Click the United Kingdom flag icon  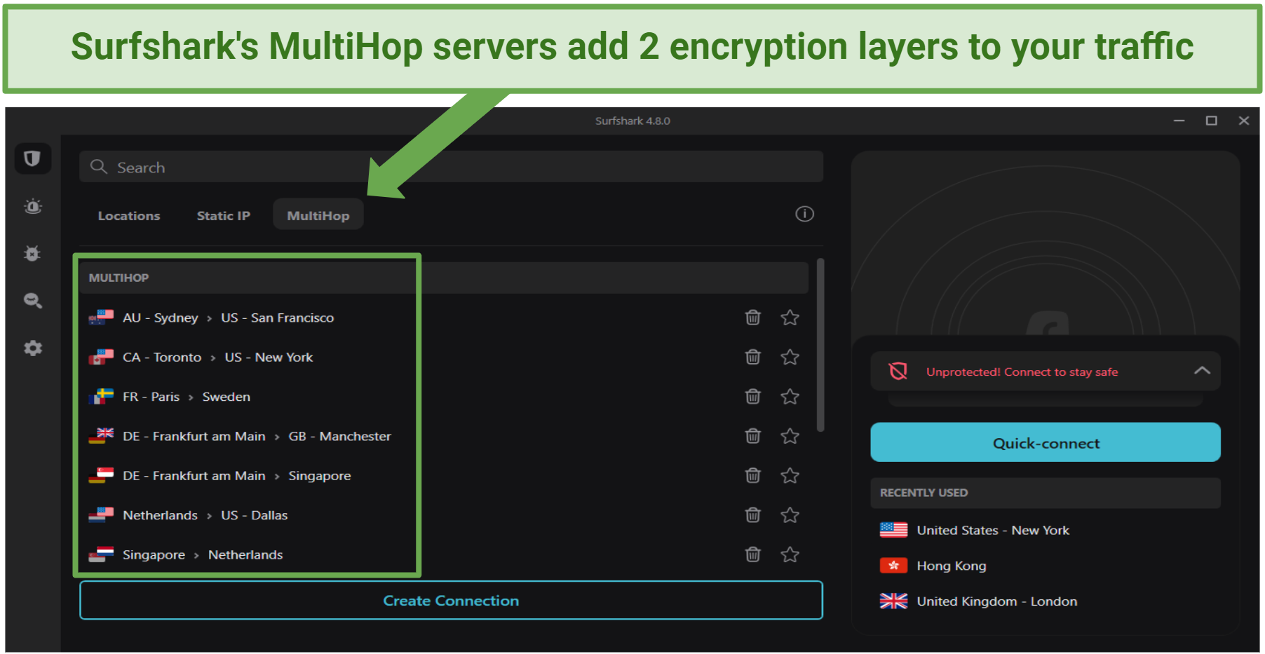(893, 601)
